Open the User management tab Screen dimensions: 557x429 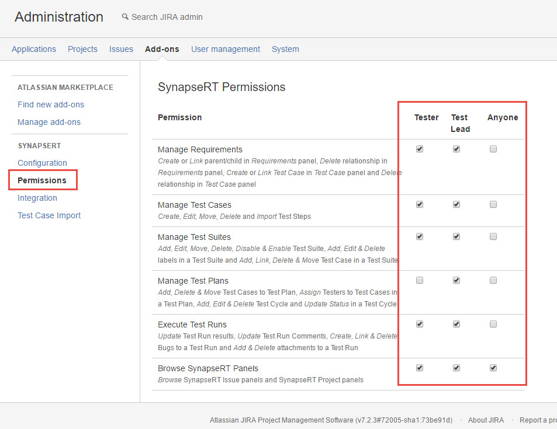225,49
